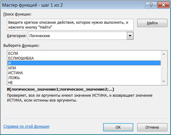
Task: Open the Категория dropdown arrow
Action: [130, 36]
